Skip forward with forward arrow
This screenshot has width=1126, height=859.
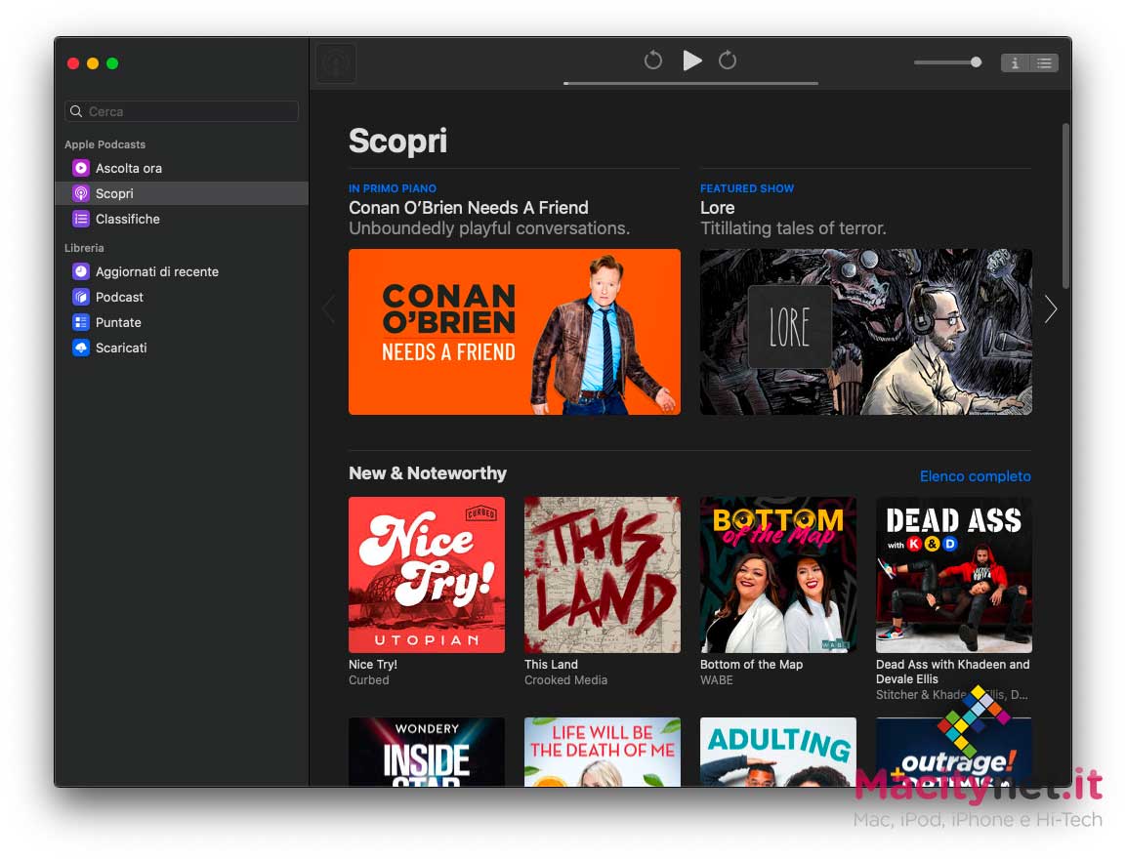(728, 61)
